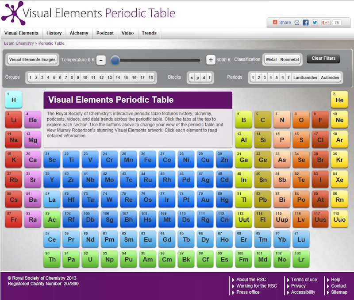
Task: Click the Oxygen (O) element tile
Action: (301, 119)
